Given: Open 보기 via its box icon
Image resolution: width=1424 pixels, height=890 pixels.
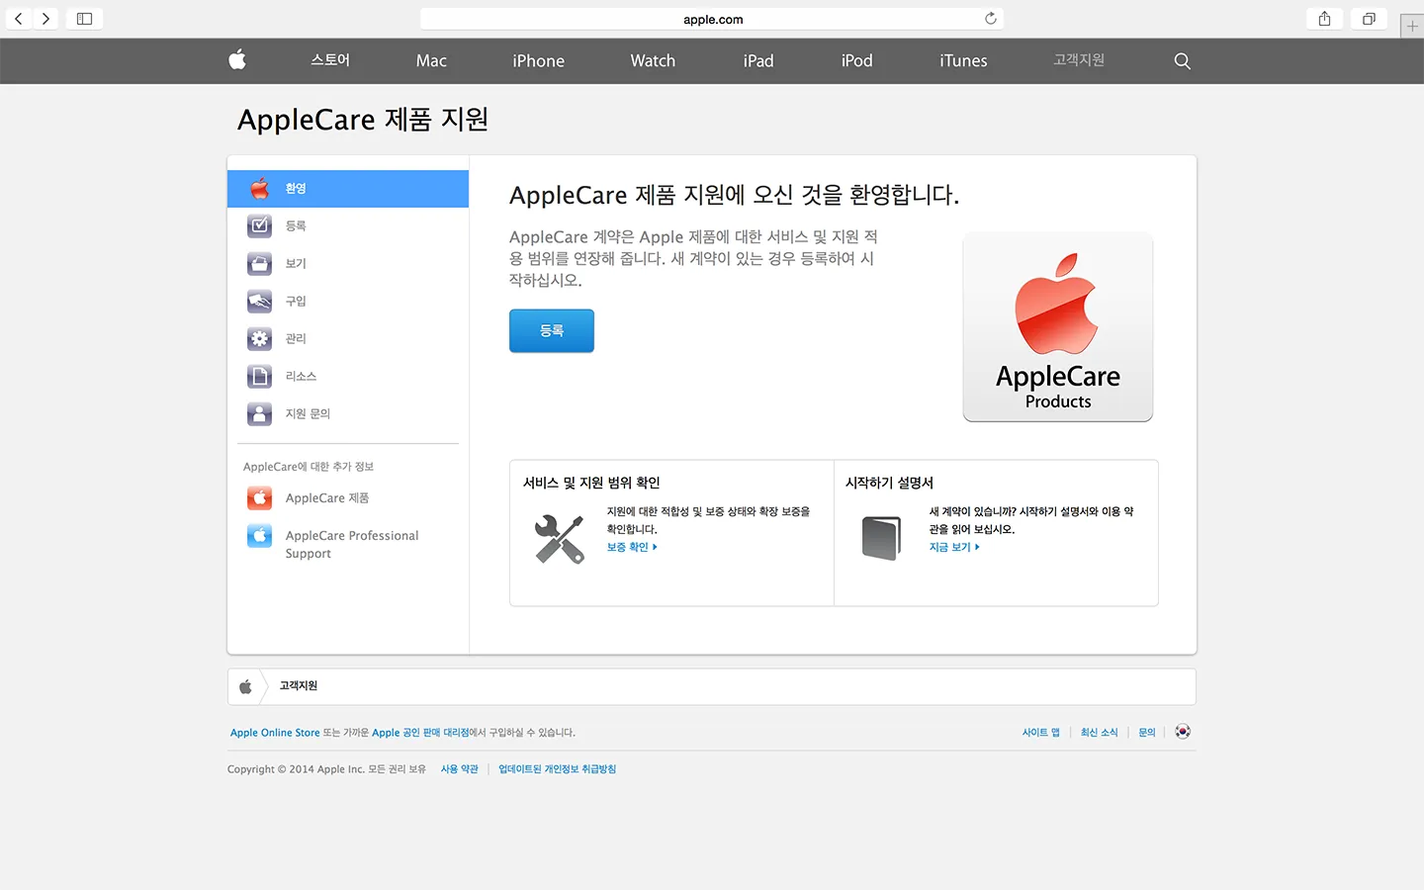Looking at the screenshot, I should pos(258,263).
